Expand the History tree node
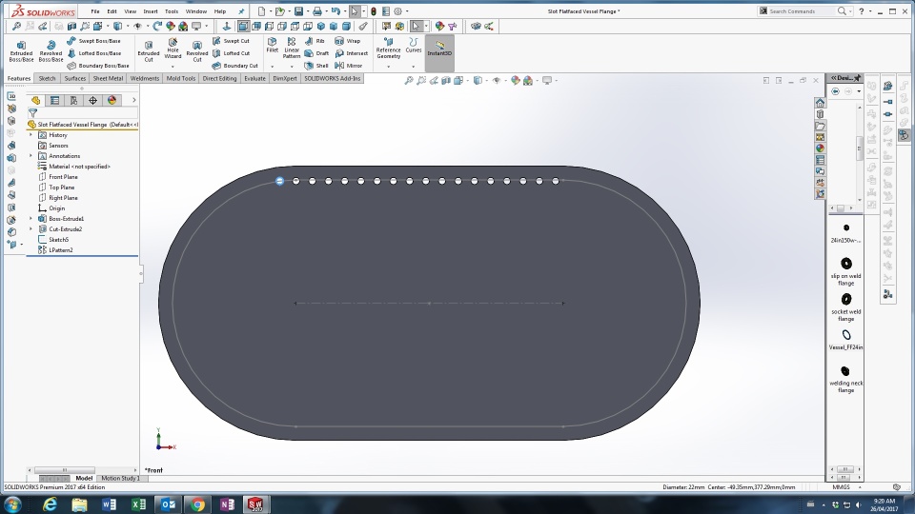 (x=30, y=134)
